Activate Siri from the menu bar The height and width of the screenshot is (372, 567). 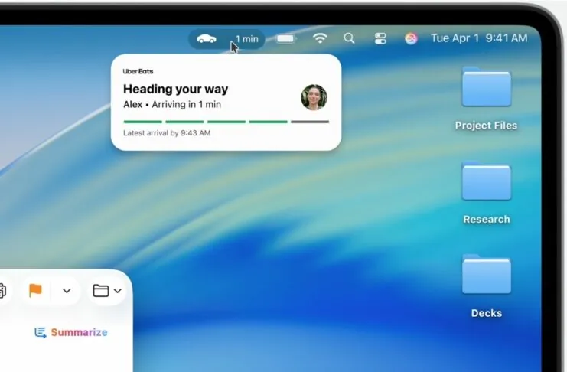click(x=411, y=38)
